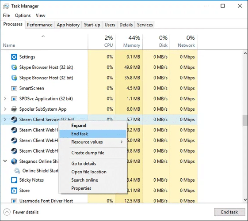Choose Create dump file

(x=93, y=153)
